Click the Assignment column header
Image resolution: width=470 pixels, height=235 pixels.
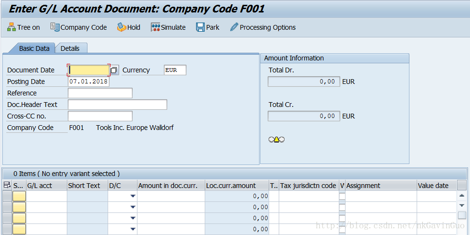381,186
